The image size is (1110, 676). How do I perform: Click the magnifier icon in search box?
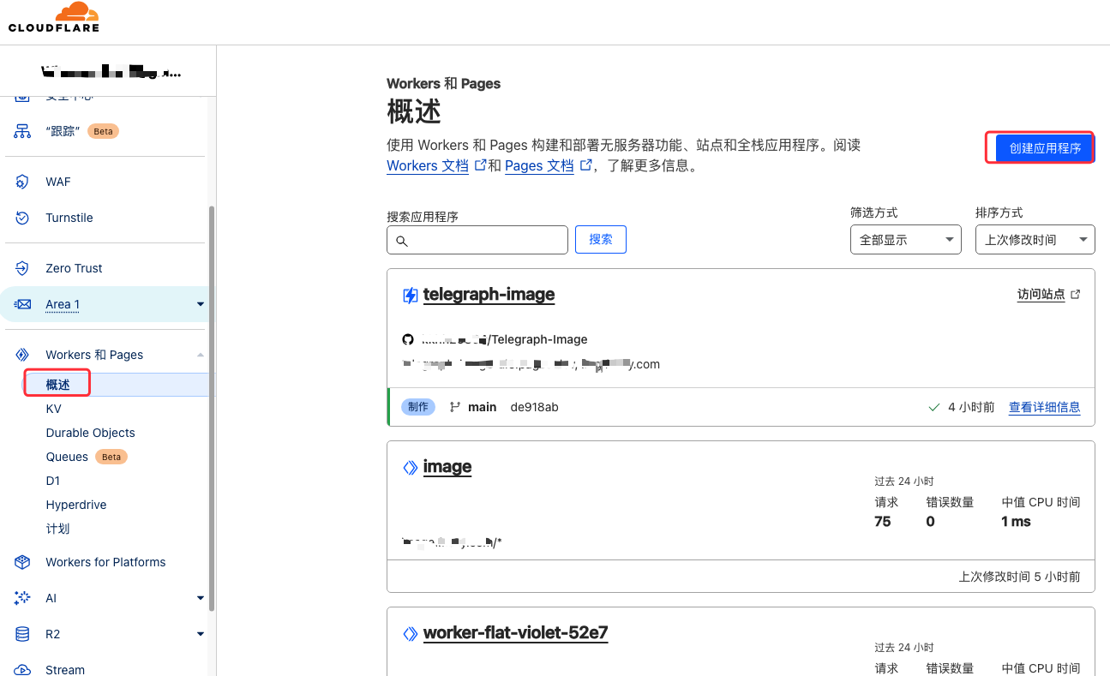pos(402,241)
